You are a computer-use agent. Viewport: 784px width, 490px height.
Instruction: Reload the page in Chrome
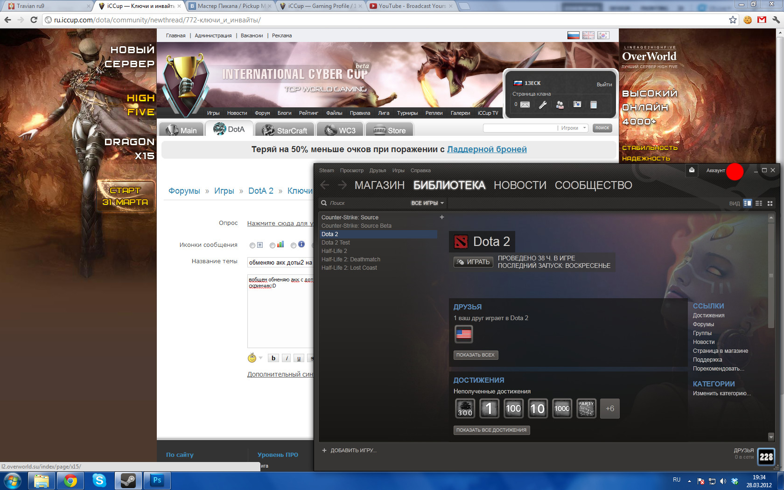point(34,20)
